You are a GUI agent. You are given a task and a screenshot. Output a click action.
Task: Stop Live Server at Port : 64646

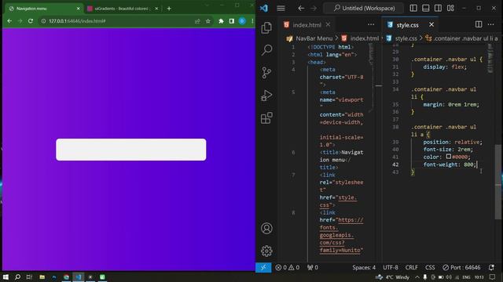(x=461, y=267)
